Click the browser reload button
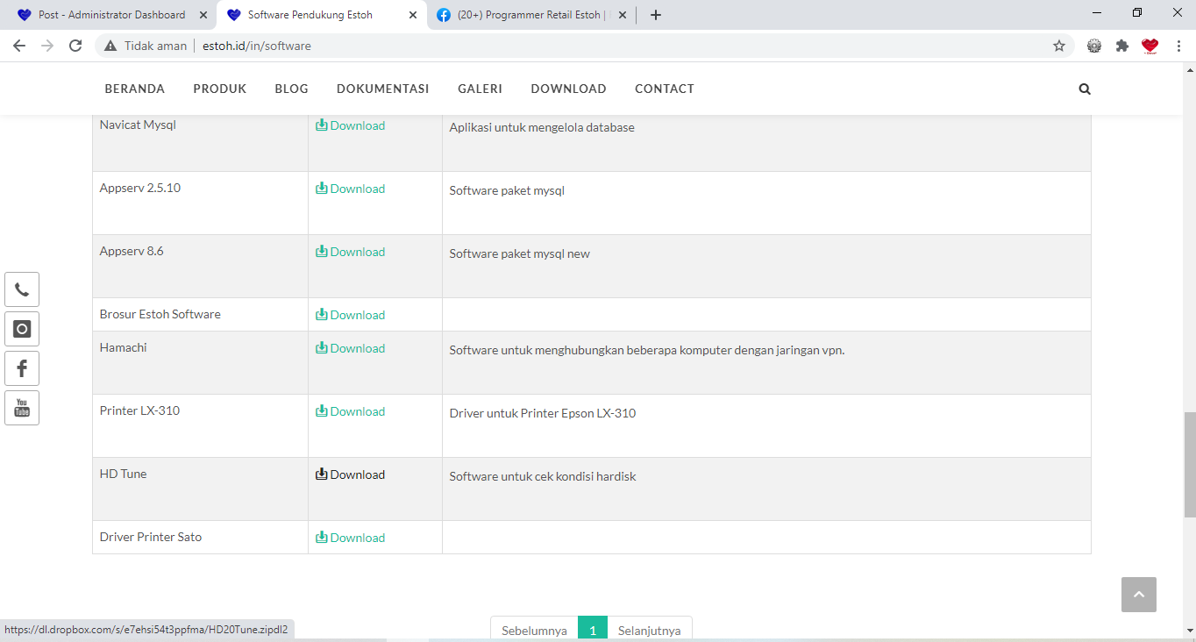Screen dimensions: 1196x642 [75, 46]
